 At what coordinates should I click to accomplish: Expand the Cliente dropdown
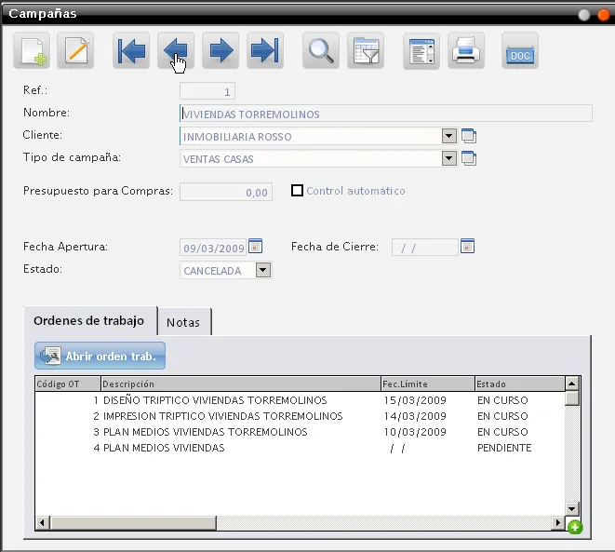(449, 136)
